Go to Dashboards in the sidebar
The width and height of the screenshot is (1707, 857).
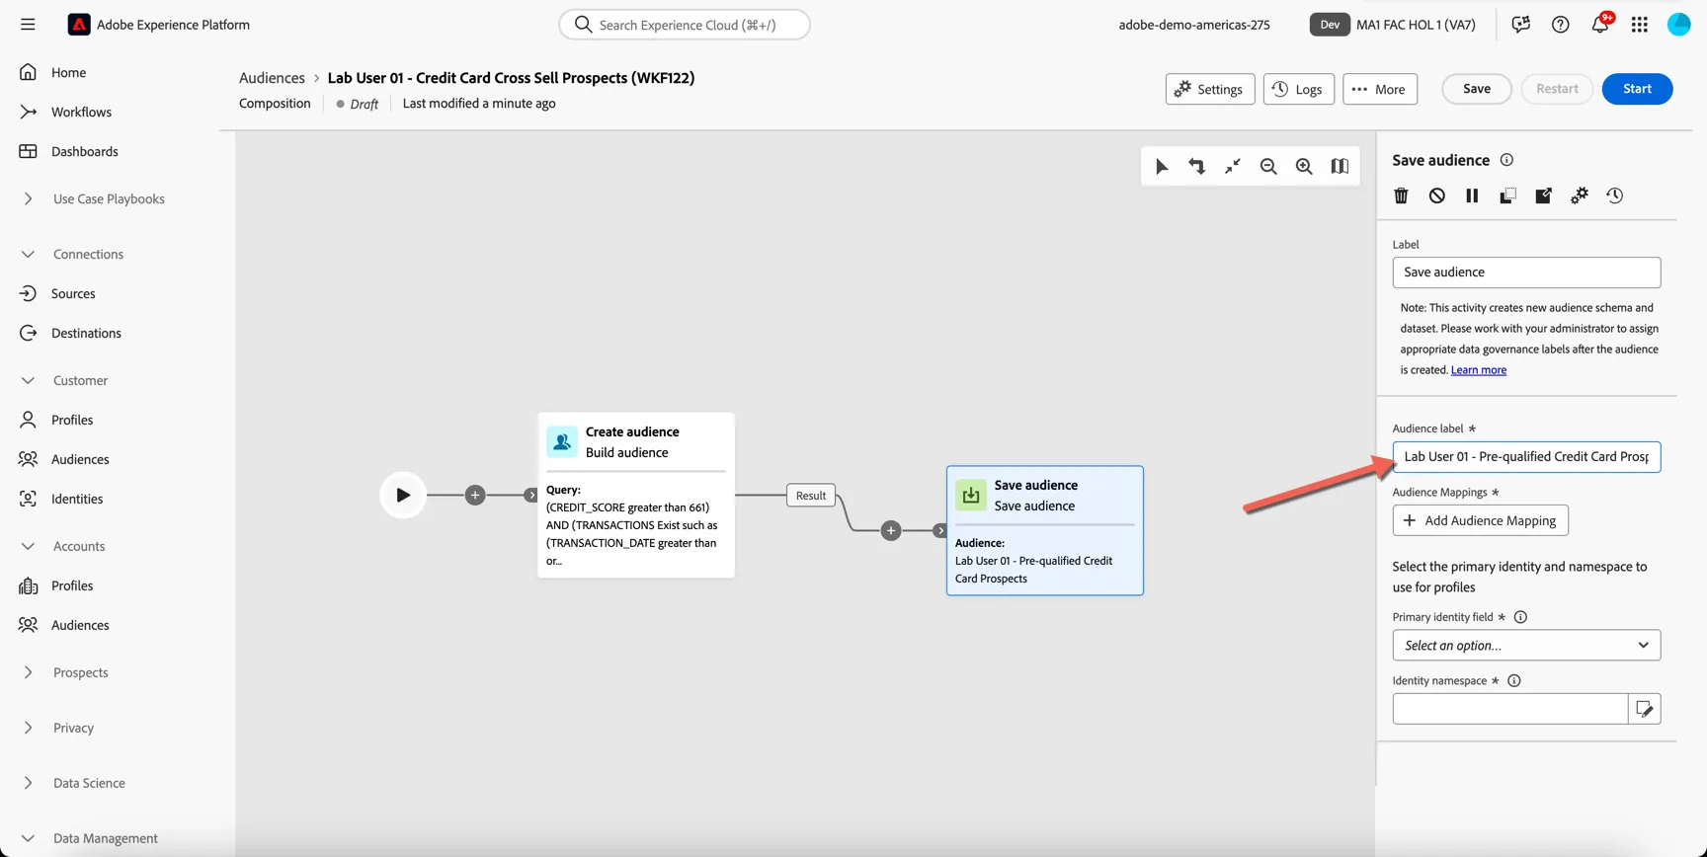click(x=84, y=151)
